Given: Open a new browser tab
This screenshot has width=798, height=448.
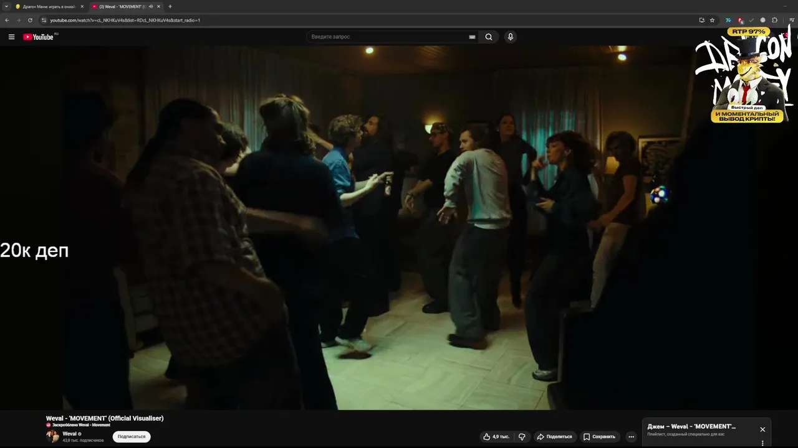Looking at the screenshot, I should 170,6.
